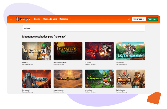Select the Le Prechaun game tile
The height and width of the screenshot is (109, 167).
click(99, 79)
